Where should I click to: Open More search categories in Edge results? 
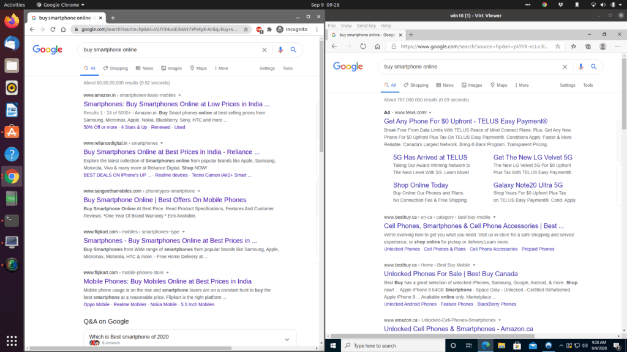(x=522, y=85)
